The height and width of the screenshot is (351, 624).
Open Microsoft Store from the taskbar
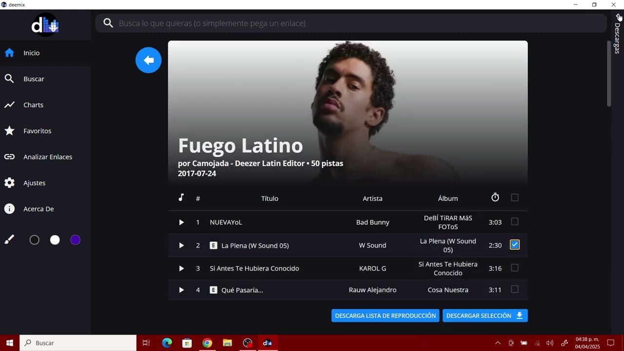(x=187, y=343)
